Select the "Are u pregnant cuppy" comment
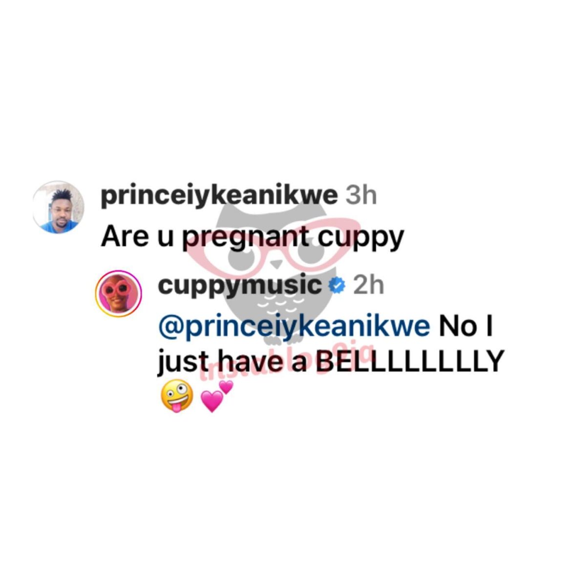Viewport: 586px width, 586px height. tap(252, 238)
